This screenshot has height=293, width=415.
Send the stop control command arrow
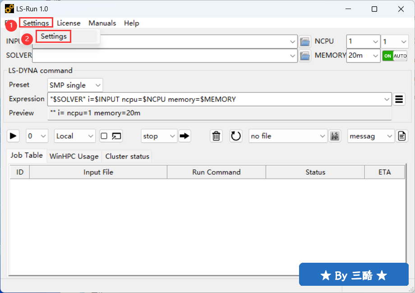click(184, 136)
